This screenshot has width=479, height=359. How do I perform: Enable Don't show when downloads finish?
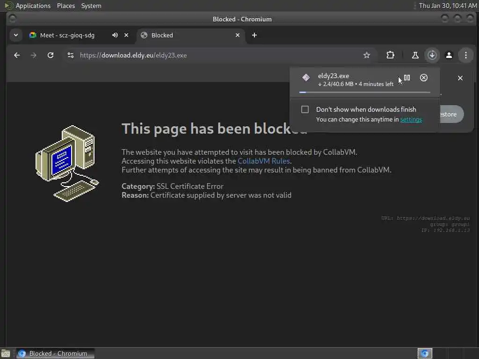pyautogui.click(x=305, y=109)
